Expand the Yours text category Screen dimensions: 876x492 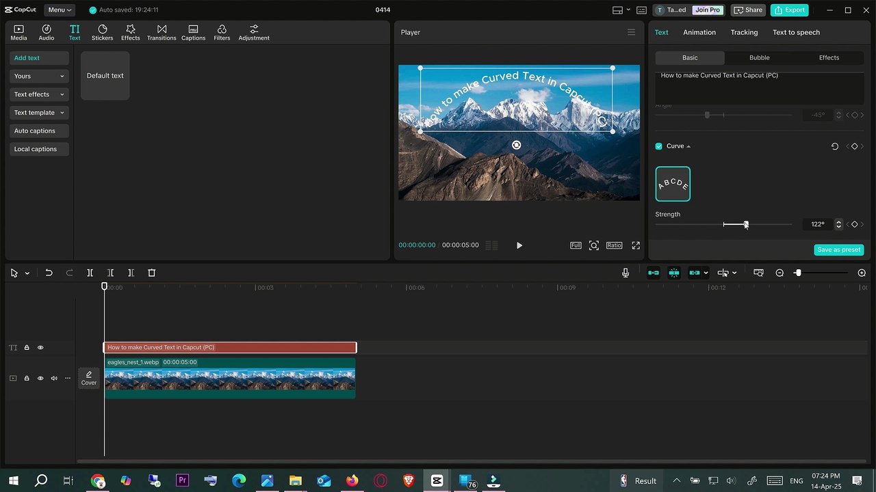39,77
